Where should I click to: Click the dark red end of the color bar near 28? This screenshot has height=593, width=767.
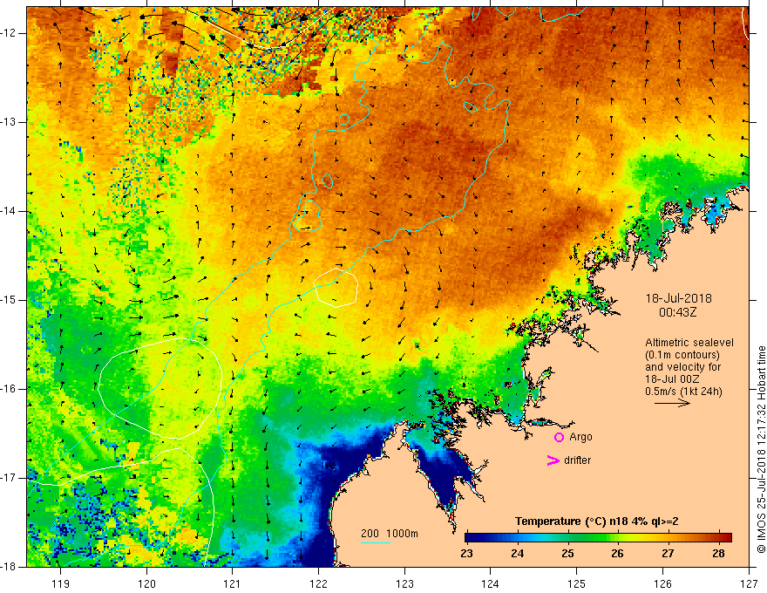click(727, 537)
